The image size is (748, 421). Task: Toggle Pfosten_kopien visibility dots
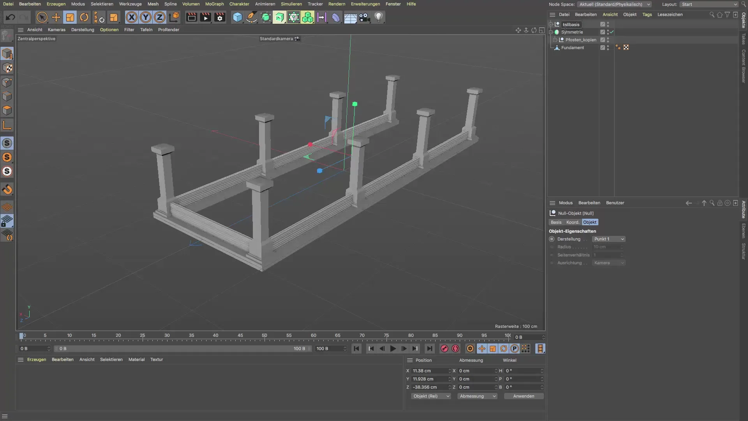tap(608, 40)
